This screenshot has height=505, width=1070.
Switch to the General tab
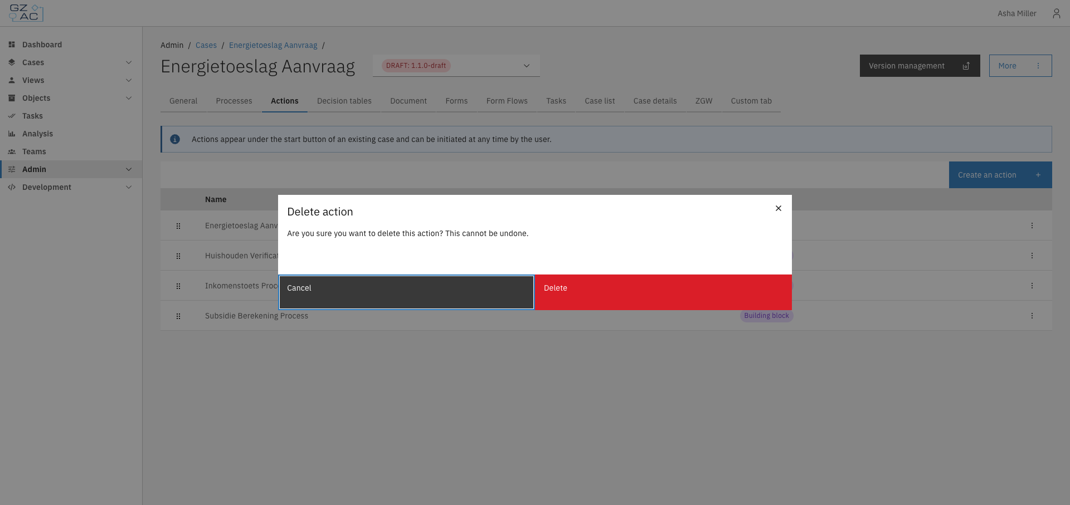tap(183, 101)
